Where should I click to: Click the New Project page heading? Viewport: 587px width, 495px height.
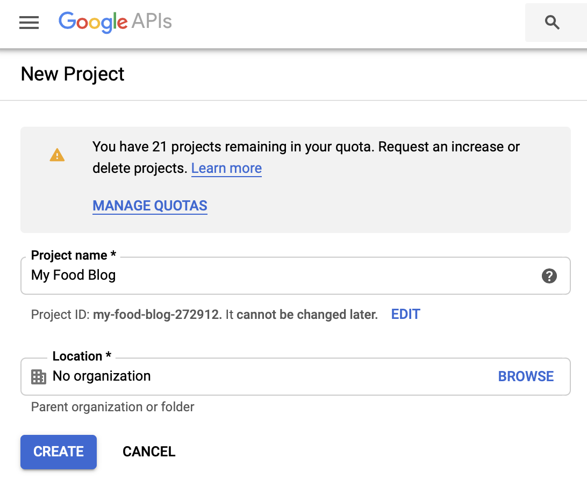click(73, 74)
